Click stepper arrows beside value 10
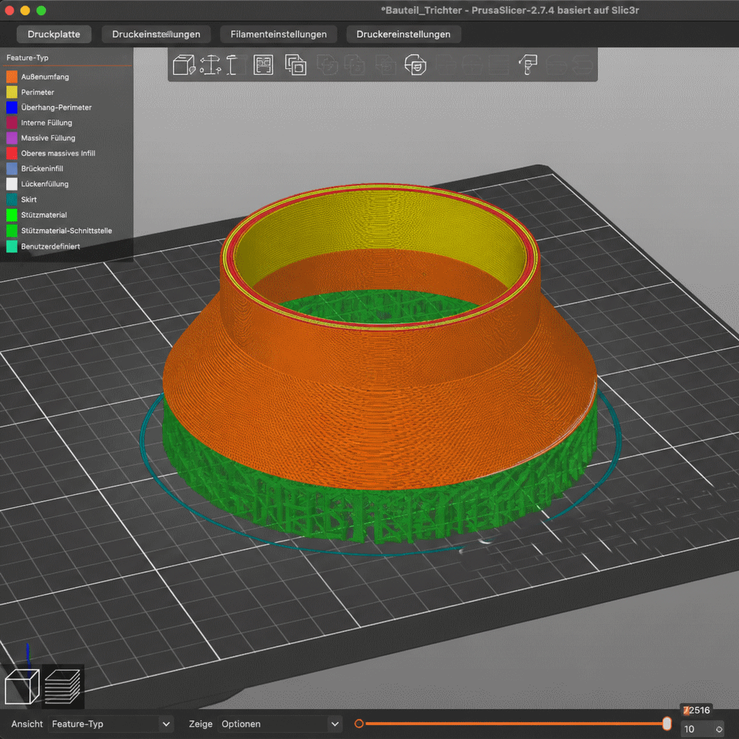This screenshot has width=739, height=739. pyautogui.click(x=719, y=729)
